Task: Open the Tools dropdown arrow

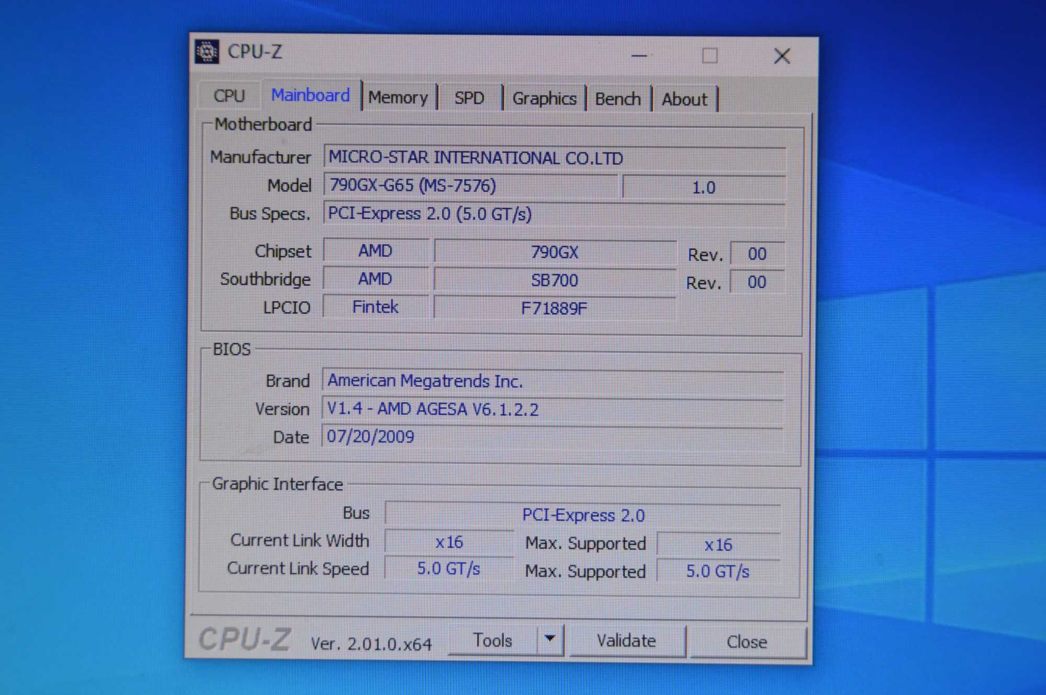Action: [x=550, y=639]
